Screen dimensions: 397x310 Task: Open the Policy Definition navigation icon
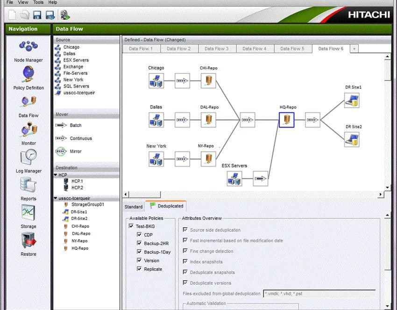click(x=28, y=74)
